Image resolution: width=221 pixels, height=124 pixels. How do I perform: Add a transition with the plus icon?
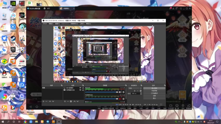[135, 91]
